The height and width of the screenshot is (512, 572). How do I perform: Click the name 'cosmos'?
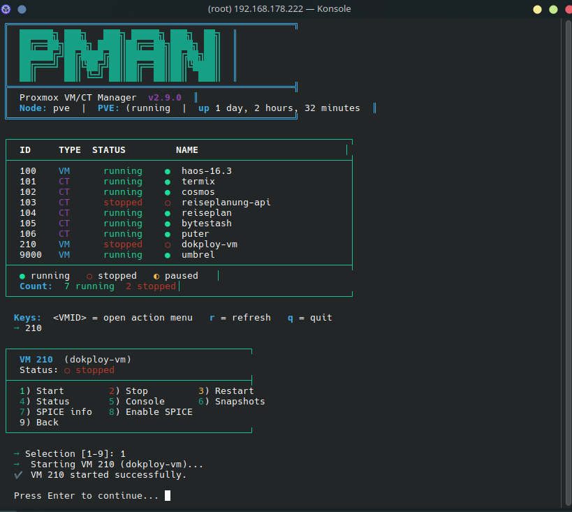pos(198,192)
